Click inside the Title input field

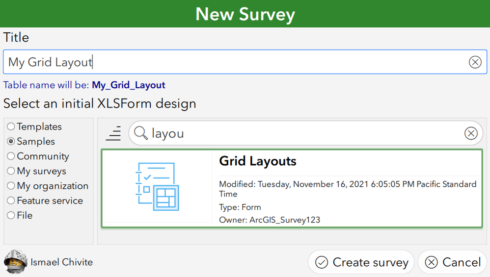(245, 62)
